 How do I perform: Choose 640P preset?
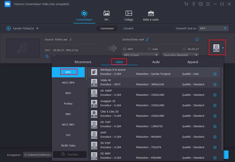point(154,135)
